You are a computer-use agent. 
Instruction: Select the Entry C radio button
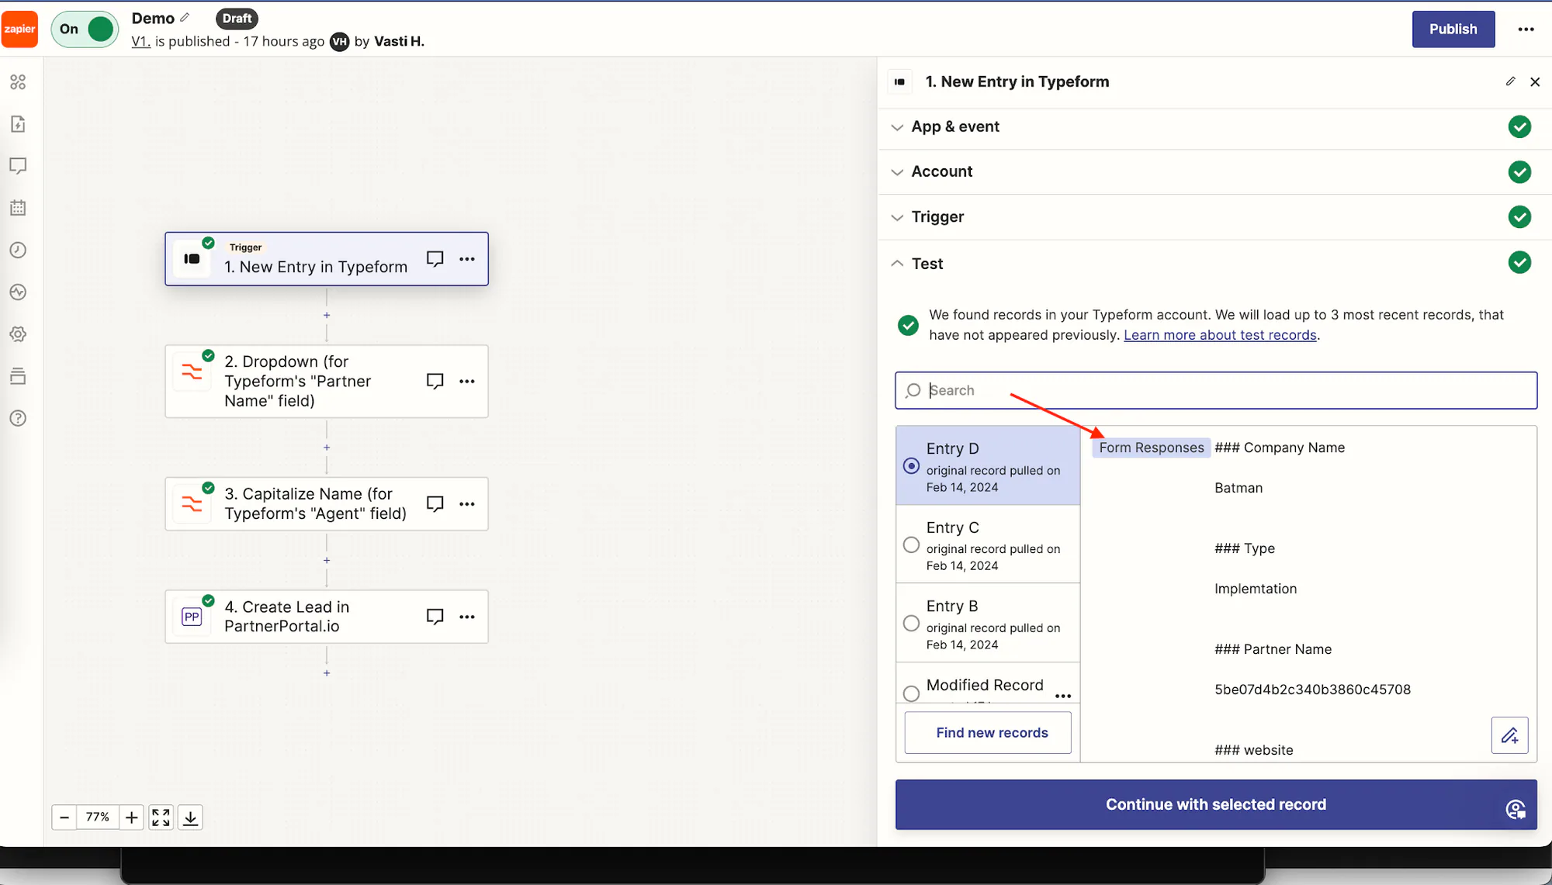click(x=911, y=544)
